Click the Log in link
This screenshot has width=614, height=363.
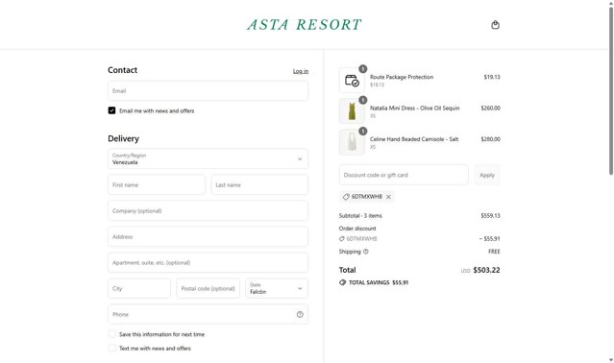pos(301,71)
